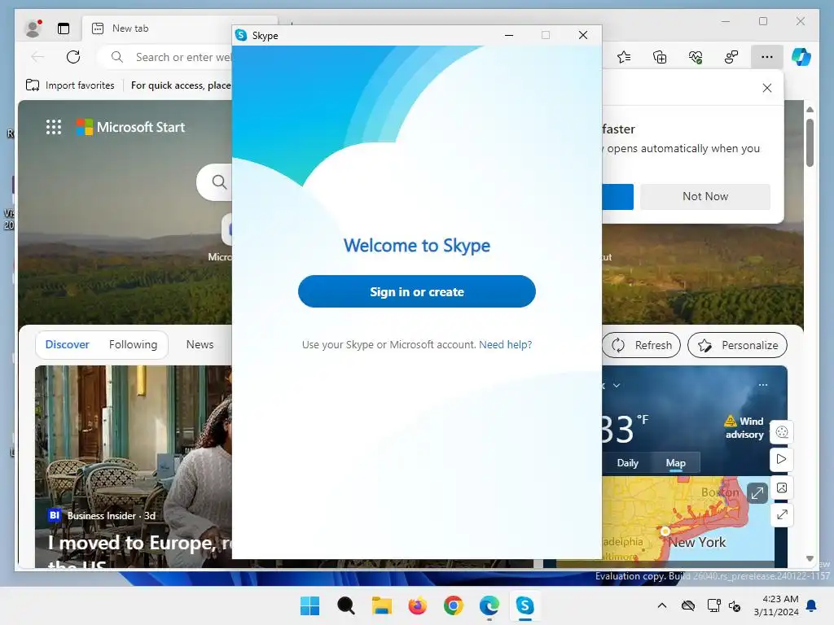Image resolution: width=834 pixels, height=625 pixels.
Task: Open File Explorer from taskbar
Action: pyautogui.click(x=381, y=605)
